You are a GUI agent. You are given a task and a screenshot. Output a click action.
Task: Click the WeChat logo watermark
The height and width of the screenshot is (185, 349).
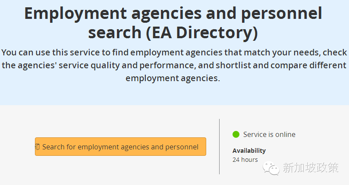[271, 168]
